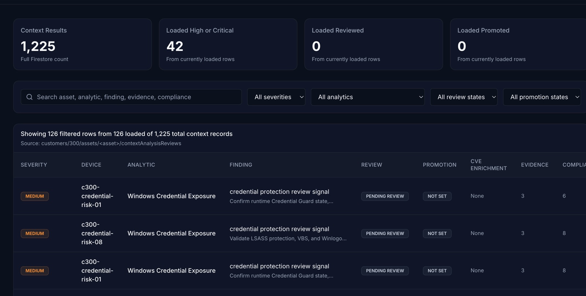Sort by the SEVERITY column header

pyautogui.click(x=34, y=165)
